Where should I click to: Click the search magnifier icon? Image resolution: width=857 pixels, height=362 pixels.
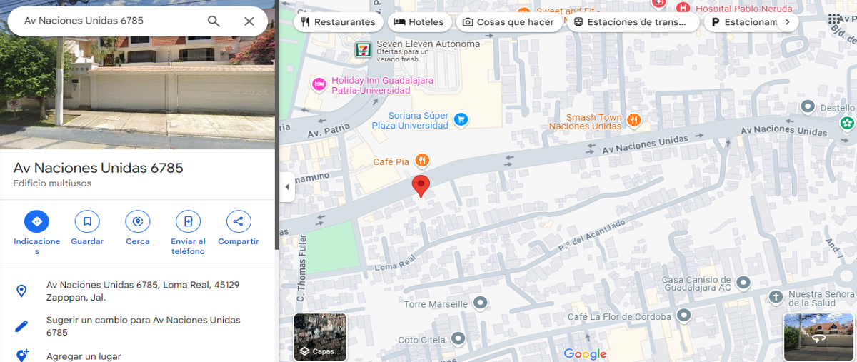coord(214,21)
